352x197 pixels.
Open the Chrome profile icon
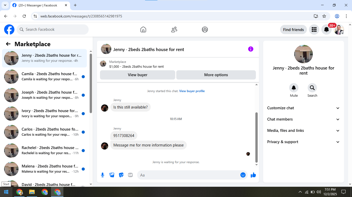pyautogui.click(x=337, y=16)
